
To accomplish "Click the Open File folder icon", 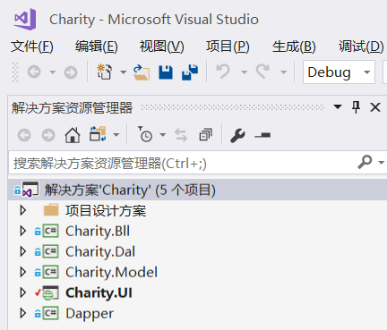I will 142,72.
